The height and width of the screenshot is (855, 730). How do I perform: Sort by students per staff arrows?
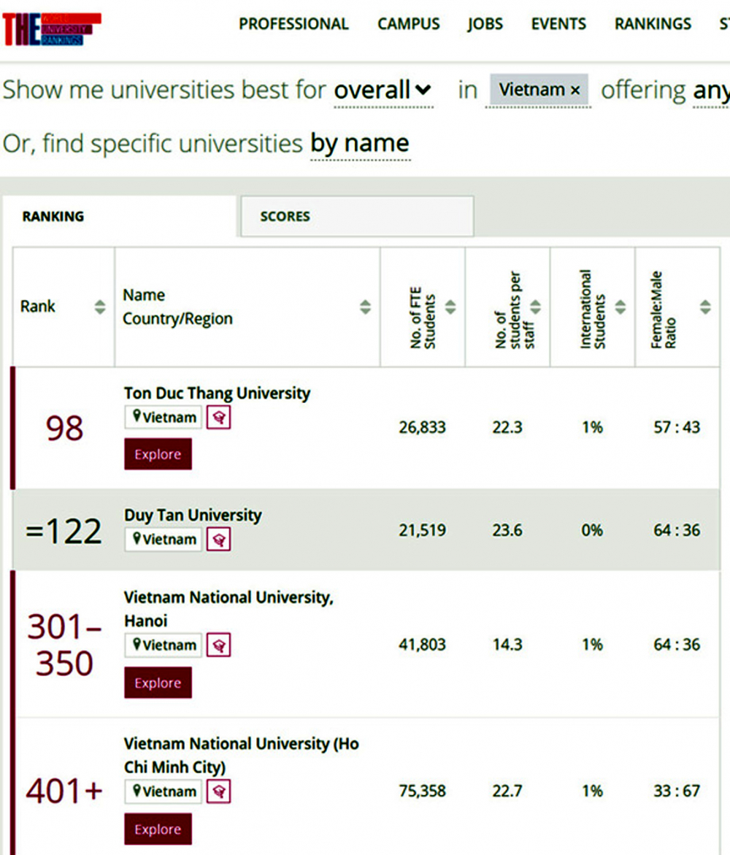pyautogui.click(x=535, y=307)
